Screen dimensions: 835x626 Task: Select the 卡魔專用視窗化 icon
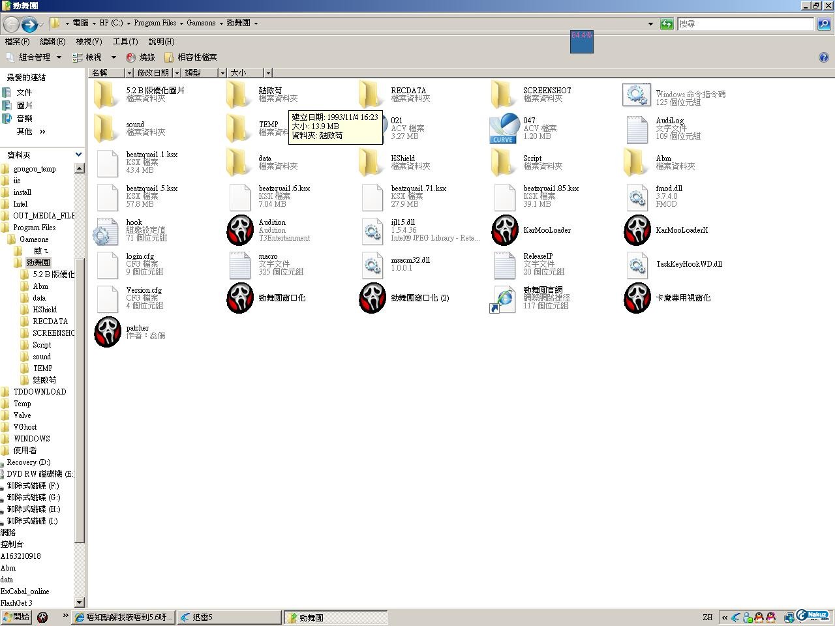637,298
